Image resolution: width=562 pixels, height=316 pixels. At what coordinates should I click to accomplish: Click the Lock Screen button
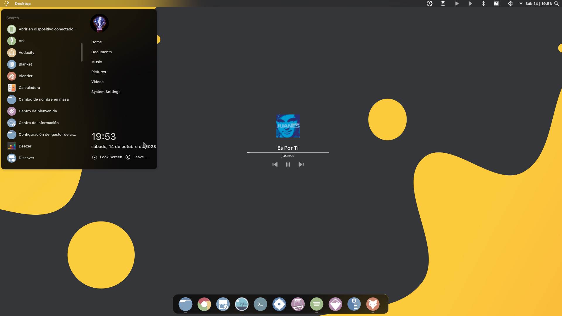click(x=107, y=157)
